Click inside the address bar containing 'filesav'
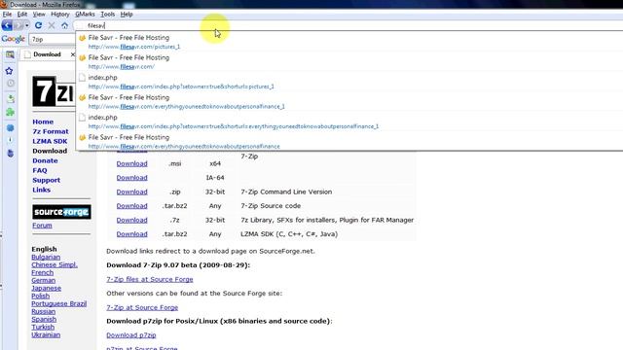The width and height of the screenshot is (623, 350). 349,25
